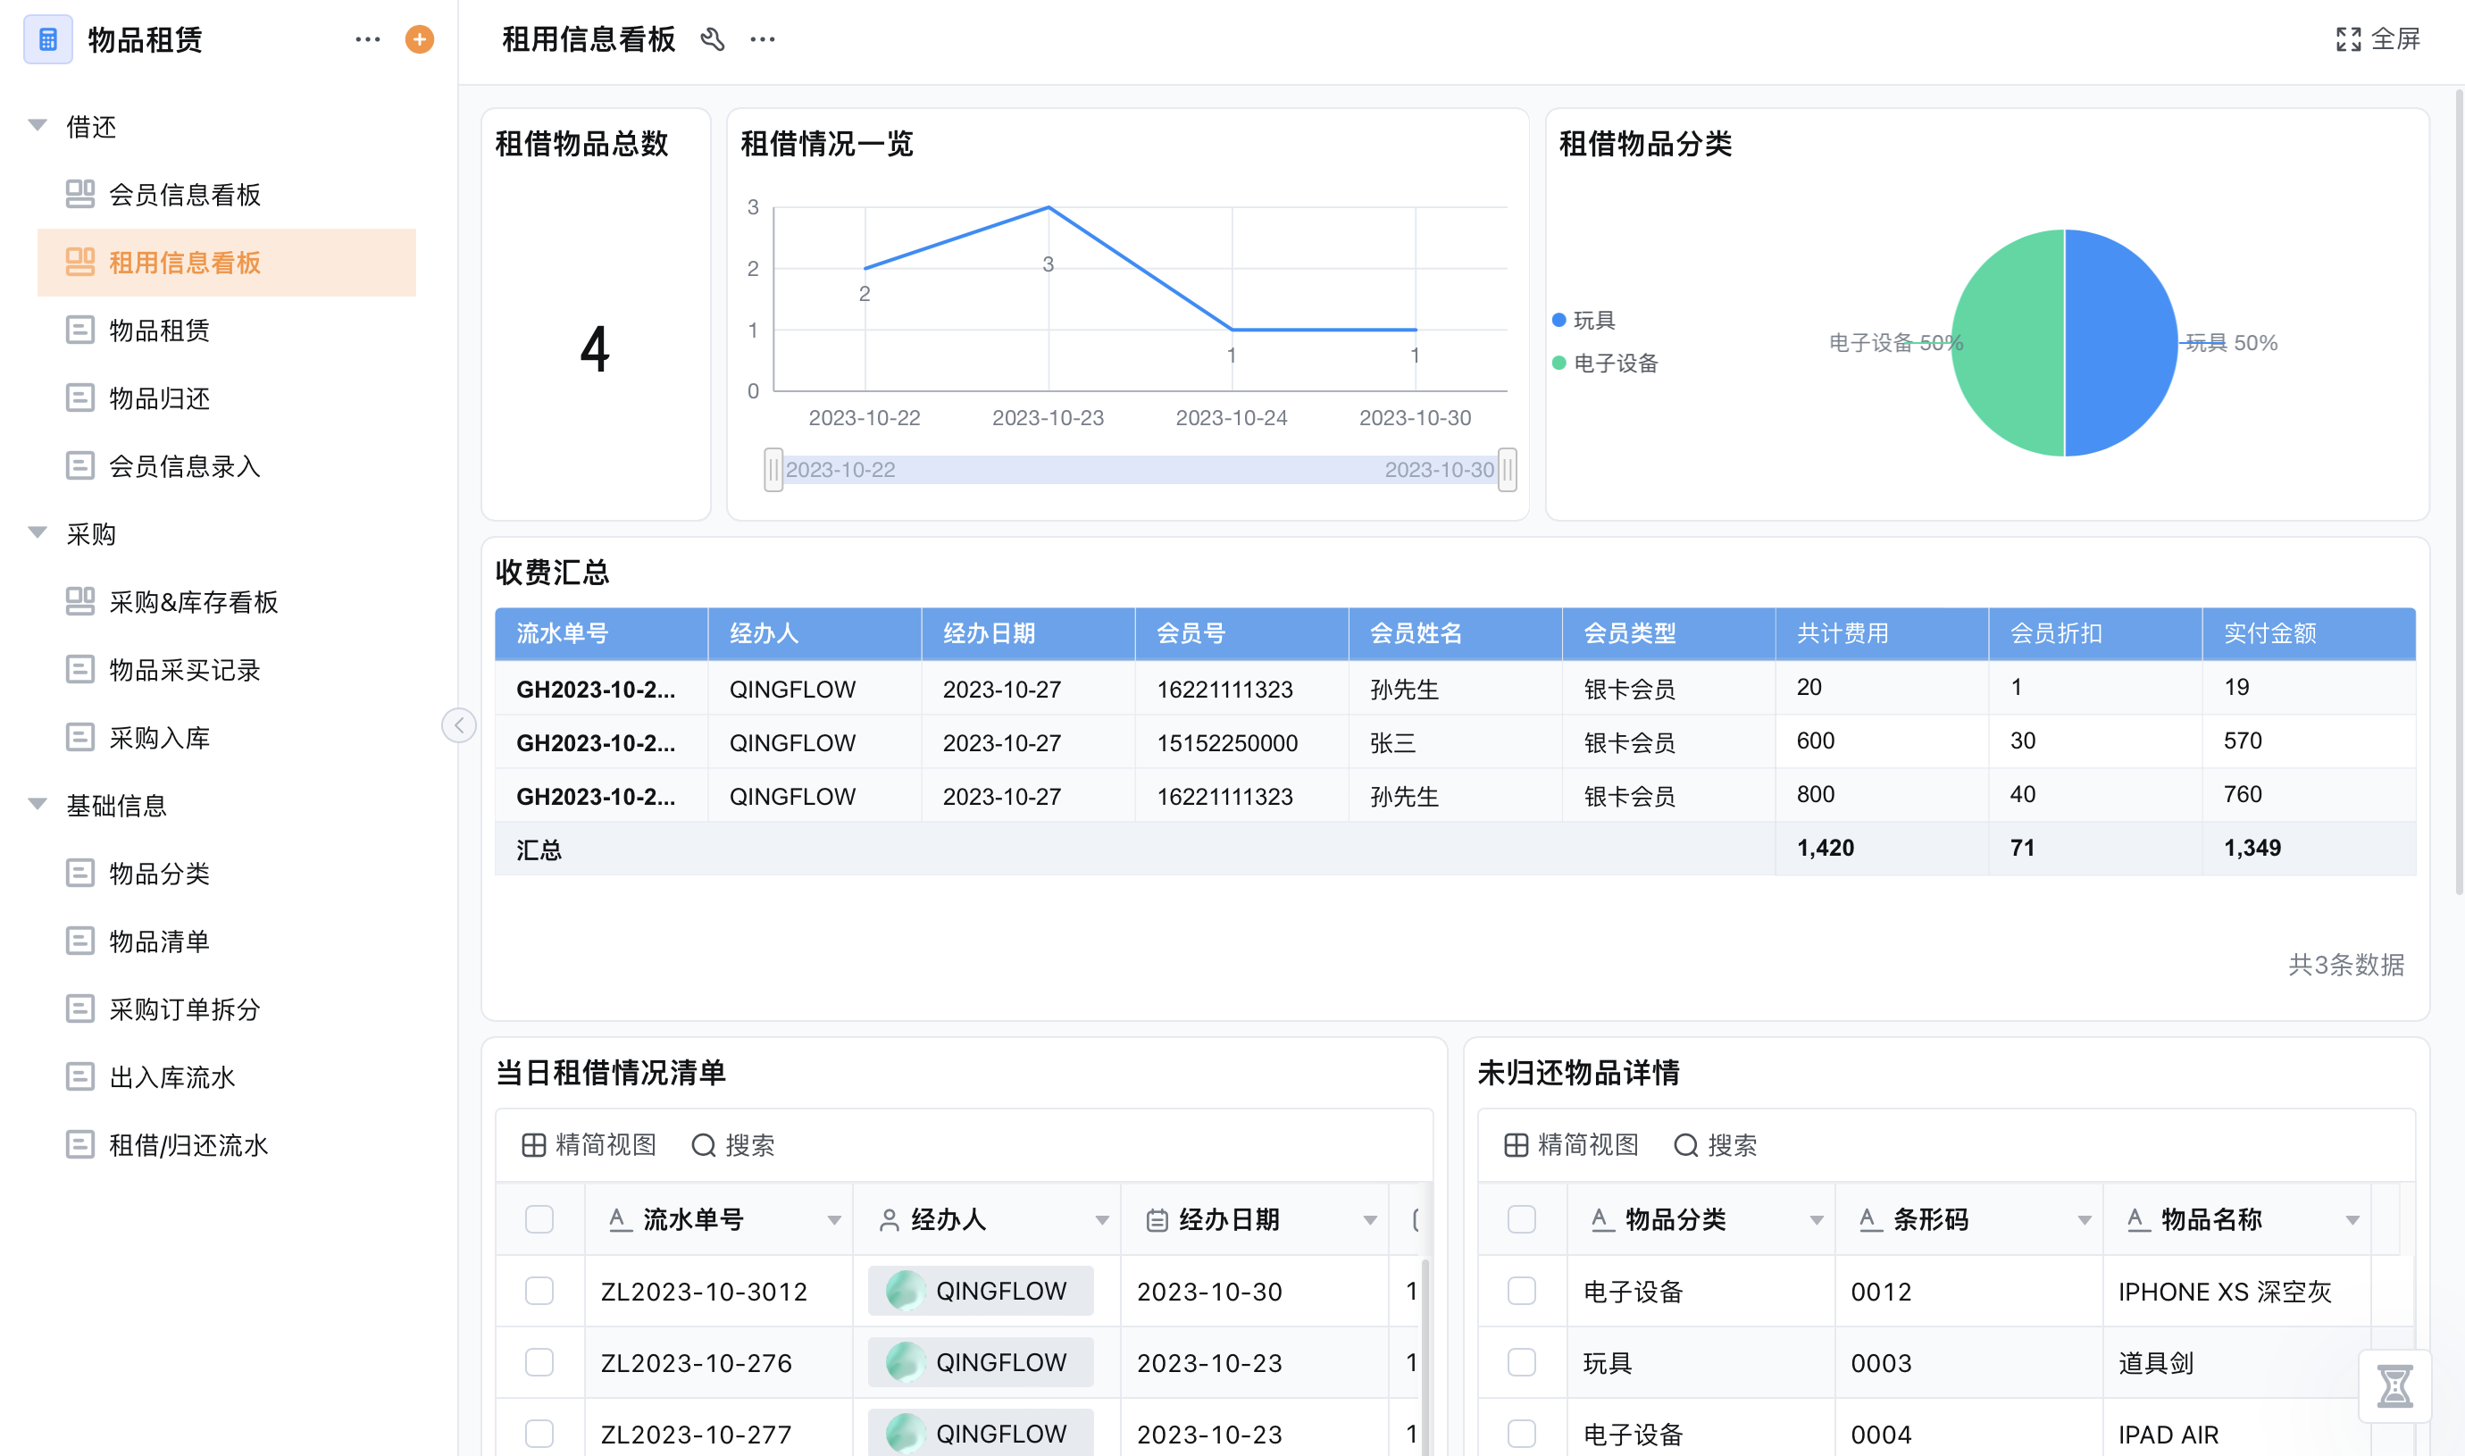Open the dashboard title more-options menu
Screen dimensions: 2465x1456
tap(762, 39)
